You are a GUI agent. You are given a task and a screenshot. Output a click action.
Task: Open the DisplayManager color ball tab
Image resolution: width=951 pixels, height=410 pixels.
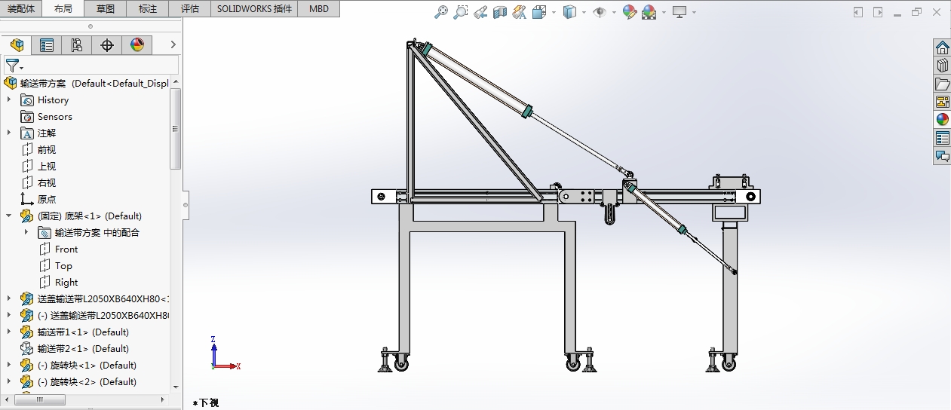(x=137, y=45)
